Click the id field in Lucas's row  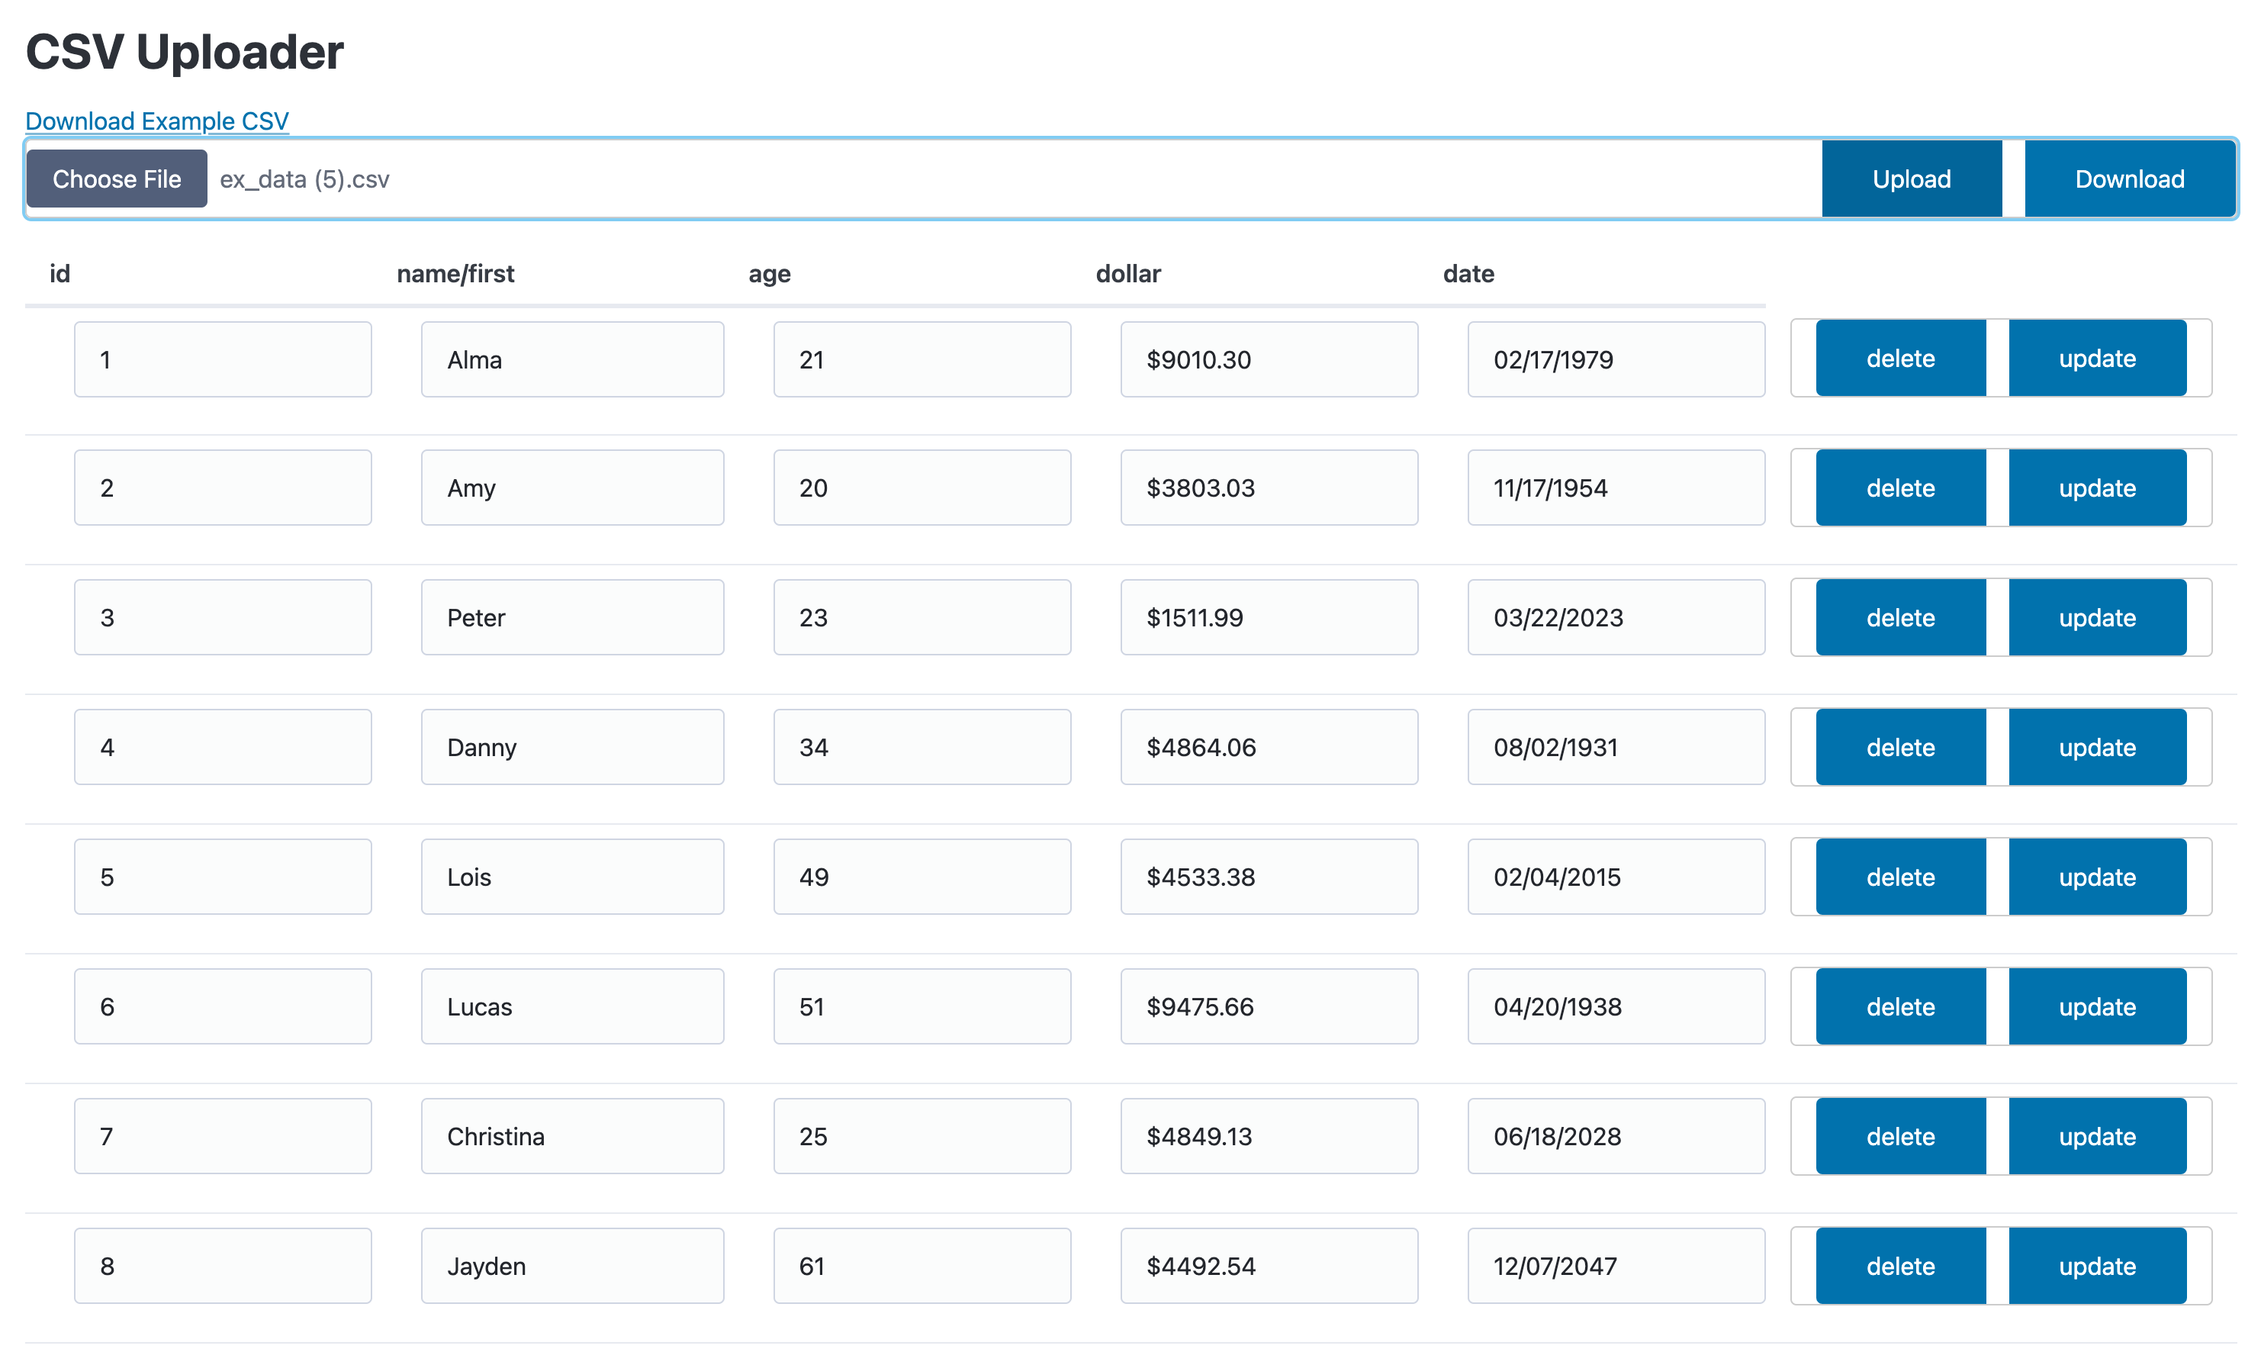pos(223,1006)
